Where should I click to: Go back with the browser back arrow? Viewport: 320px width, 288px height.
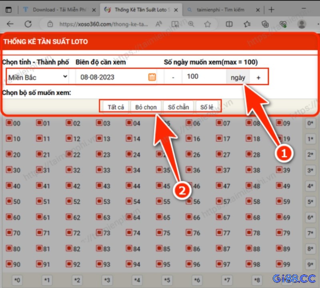coord(10,24)
